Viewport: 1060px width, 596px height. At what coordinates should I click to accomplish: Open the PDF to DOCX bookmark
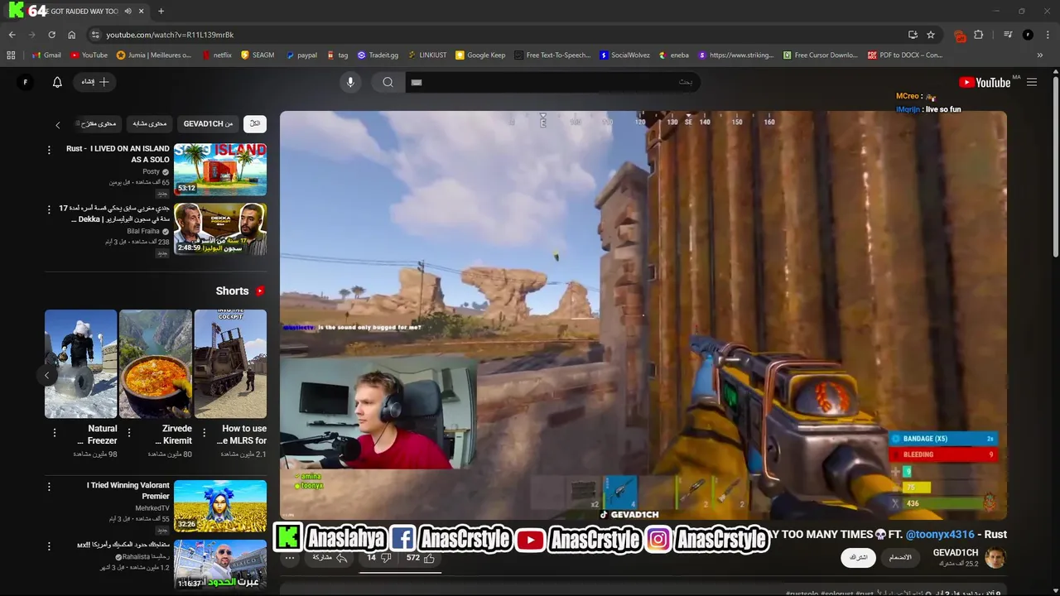click(905, 55)
